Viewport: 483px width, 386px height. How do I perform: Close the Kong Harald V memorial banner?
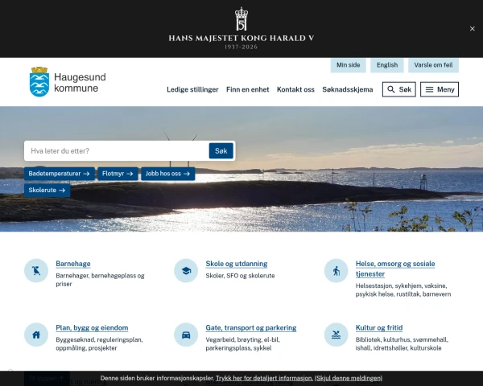[x=472, y=29]
